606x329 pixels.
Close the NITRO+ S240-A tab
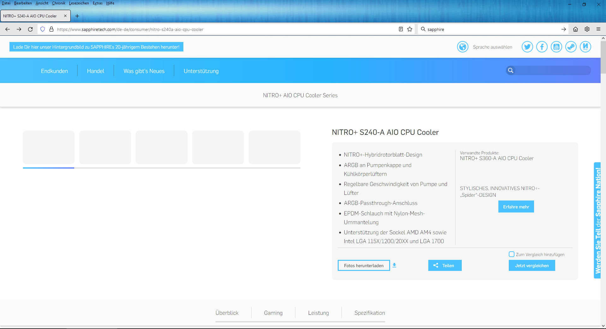pos(65,16)
